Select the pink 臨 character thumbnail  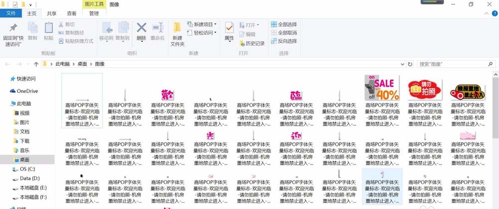tap(296, 96)
